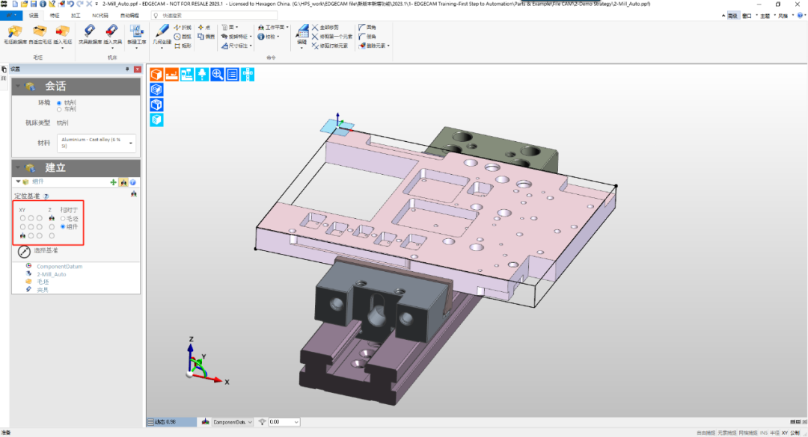Select the 组件 relative-to radio button

coord(63,226)
